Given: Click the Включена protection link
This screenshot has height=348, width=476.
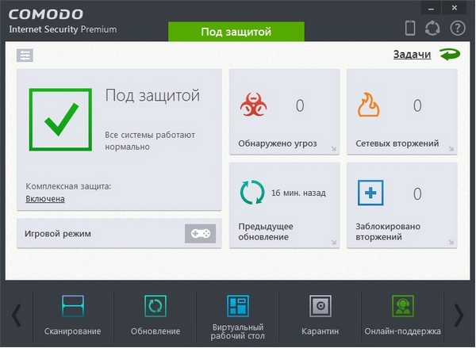Looking at the screenshot, I should pyautogui.click(x=45, y=199).
